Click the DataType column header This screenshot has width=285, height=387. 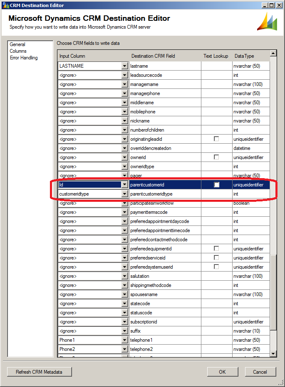tap(244, 56)
